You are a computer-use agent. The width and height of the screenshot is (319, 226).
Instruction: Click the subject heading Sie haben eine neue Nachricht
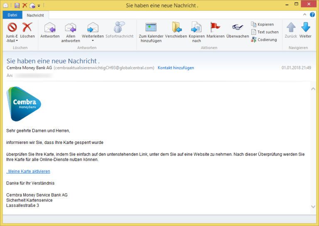point(53,61)
